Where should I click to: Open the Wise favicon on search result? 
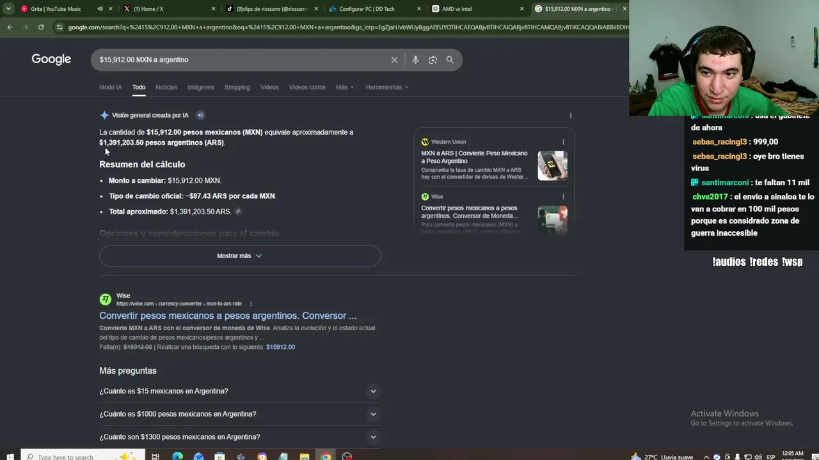[x=105, y=300]
